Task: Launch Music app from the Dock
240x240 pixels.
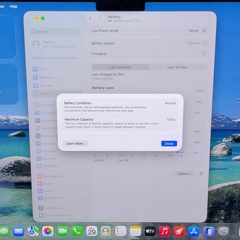Action: coord(164,231)
